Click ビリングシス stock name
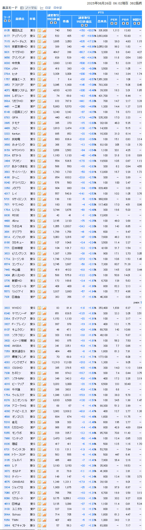145x530 pixels. coord(19,254)
